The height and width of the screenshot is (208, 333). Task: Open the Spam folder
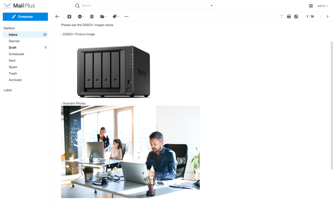click(13, 67)
